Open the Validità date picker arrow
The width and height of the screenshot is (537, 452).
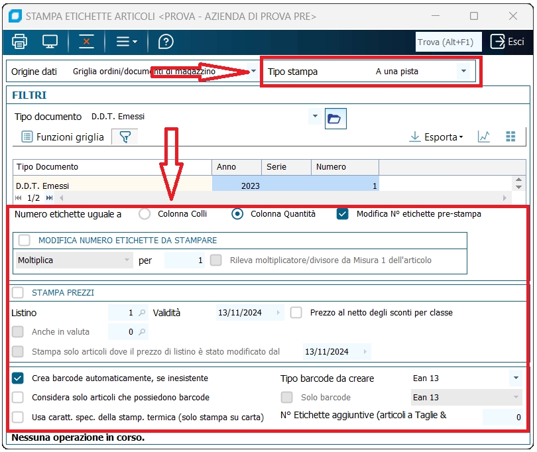278,313
